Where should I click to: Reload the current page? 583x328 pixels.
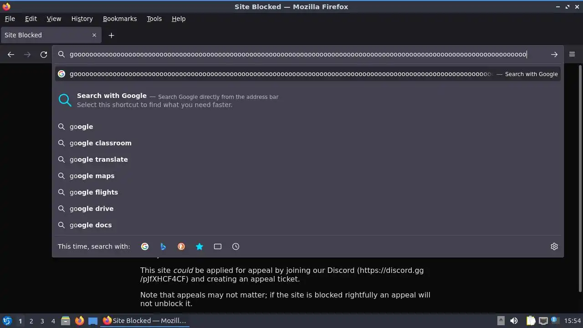click(44, 55)
